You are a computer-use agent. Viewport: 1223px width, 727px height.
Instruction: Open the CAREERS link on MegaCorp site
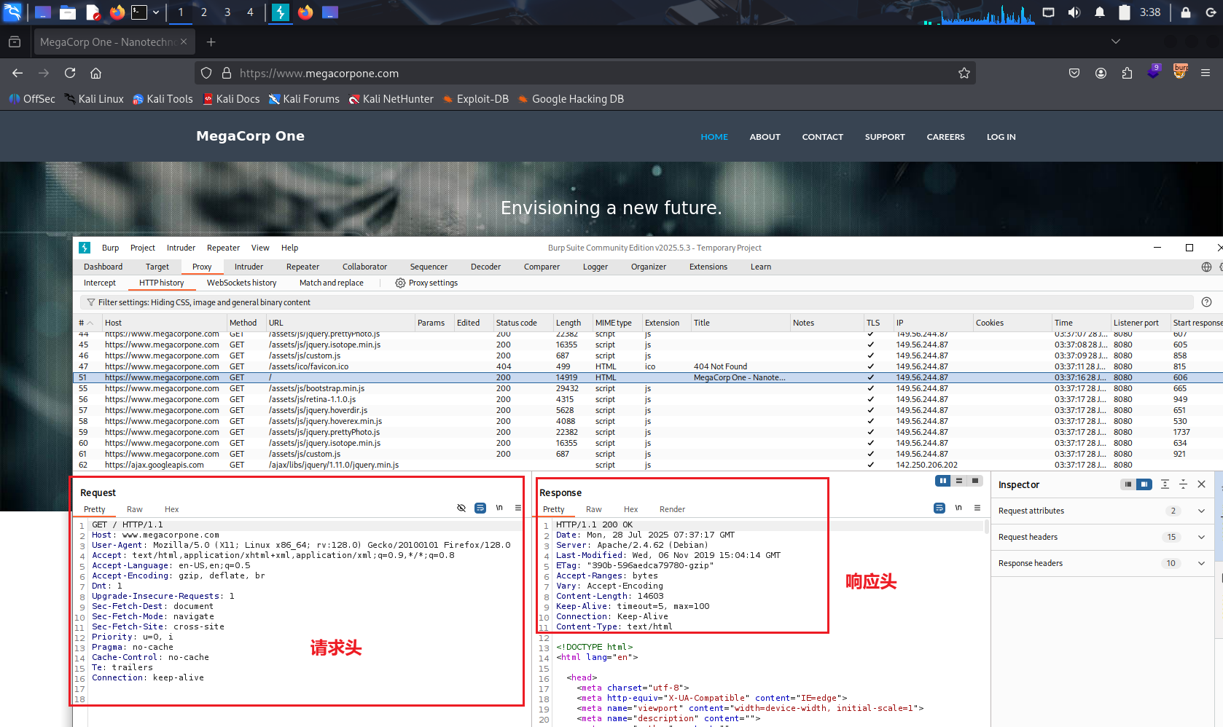945,137
